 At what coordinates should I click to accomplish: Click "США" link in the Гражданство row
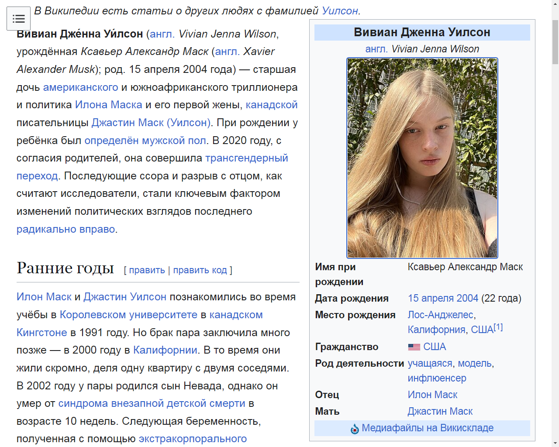click(435, 347)
